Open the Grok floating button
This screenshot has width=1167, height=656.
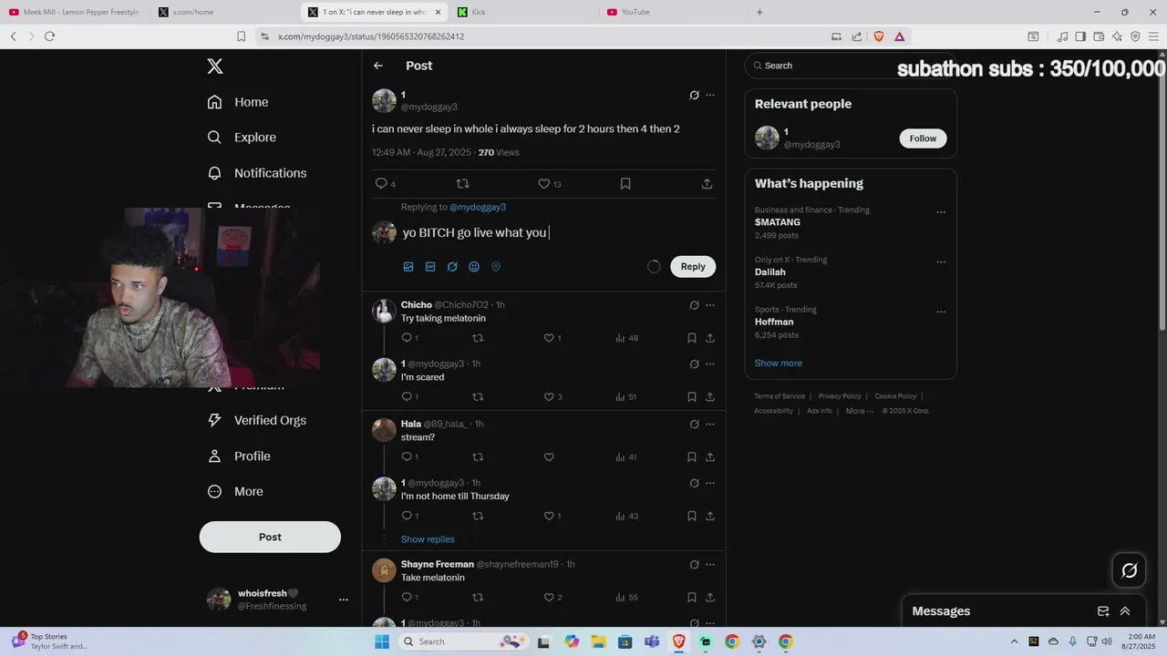pos(1129,570)
